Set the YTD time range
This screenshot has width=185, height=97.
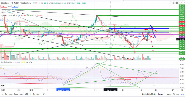[26, 94]
